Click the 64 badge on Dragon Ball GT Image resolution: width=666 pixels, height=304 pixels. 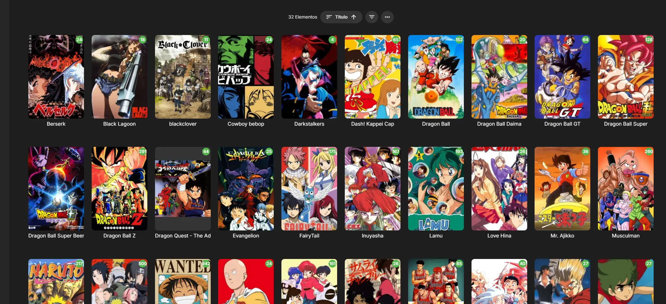coord(586,40)
